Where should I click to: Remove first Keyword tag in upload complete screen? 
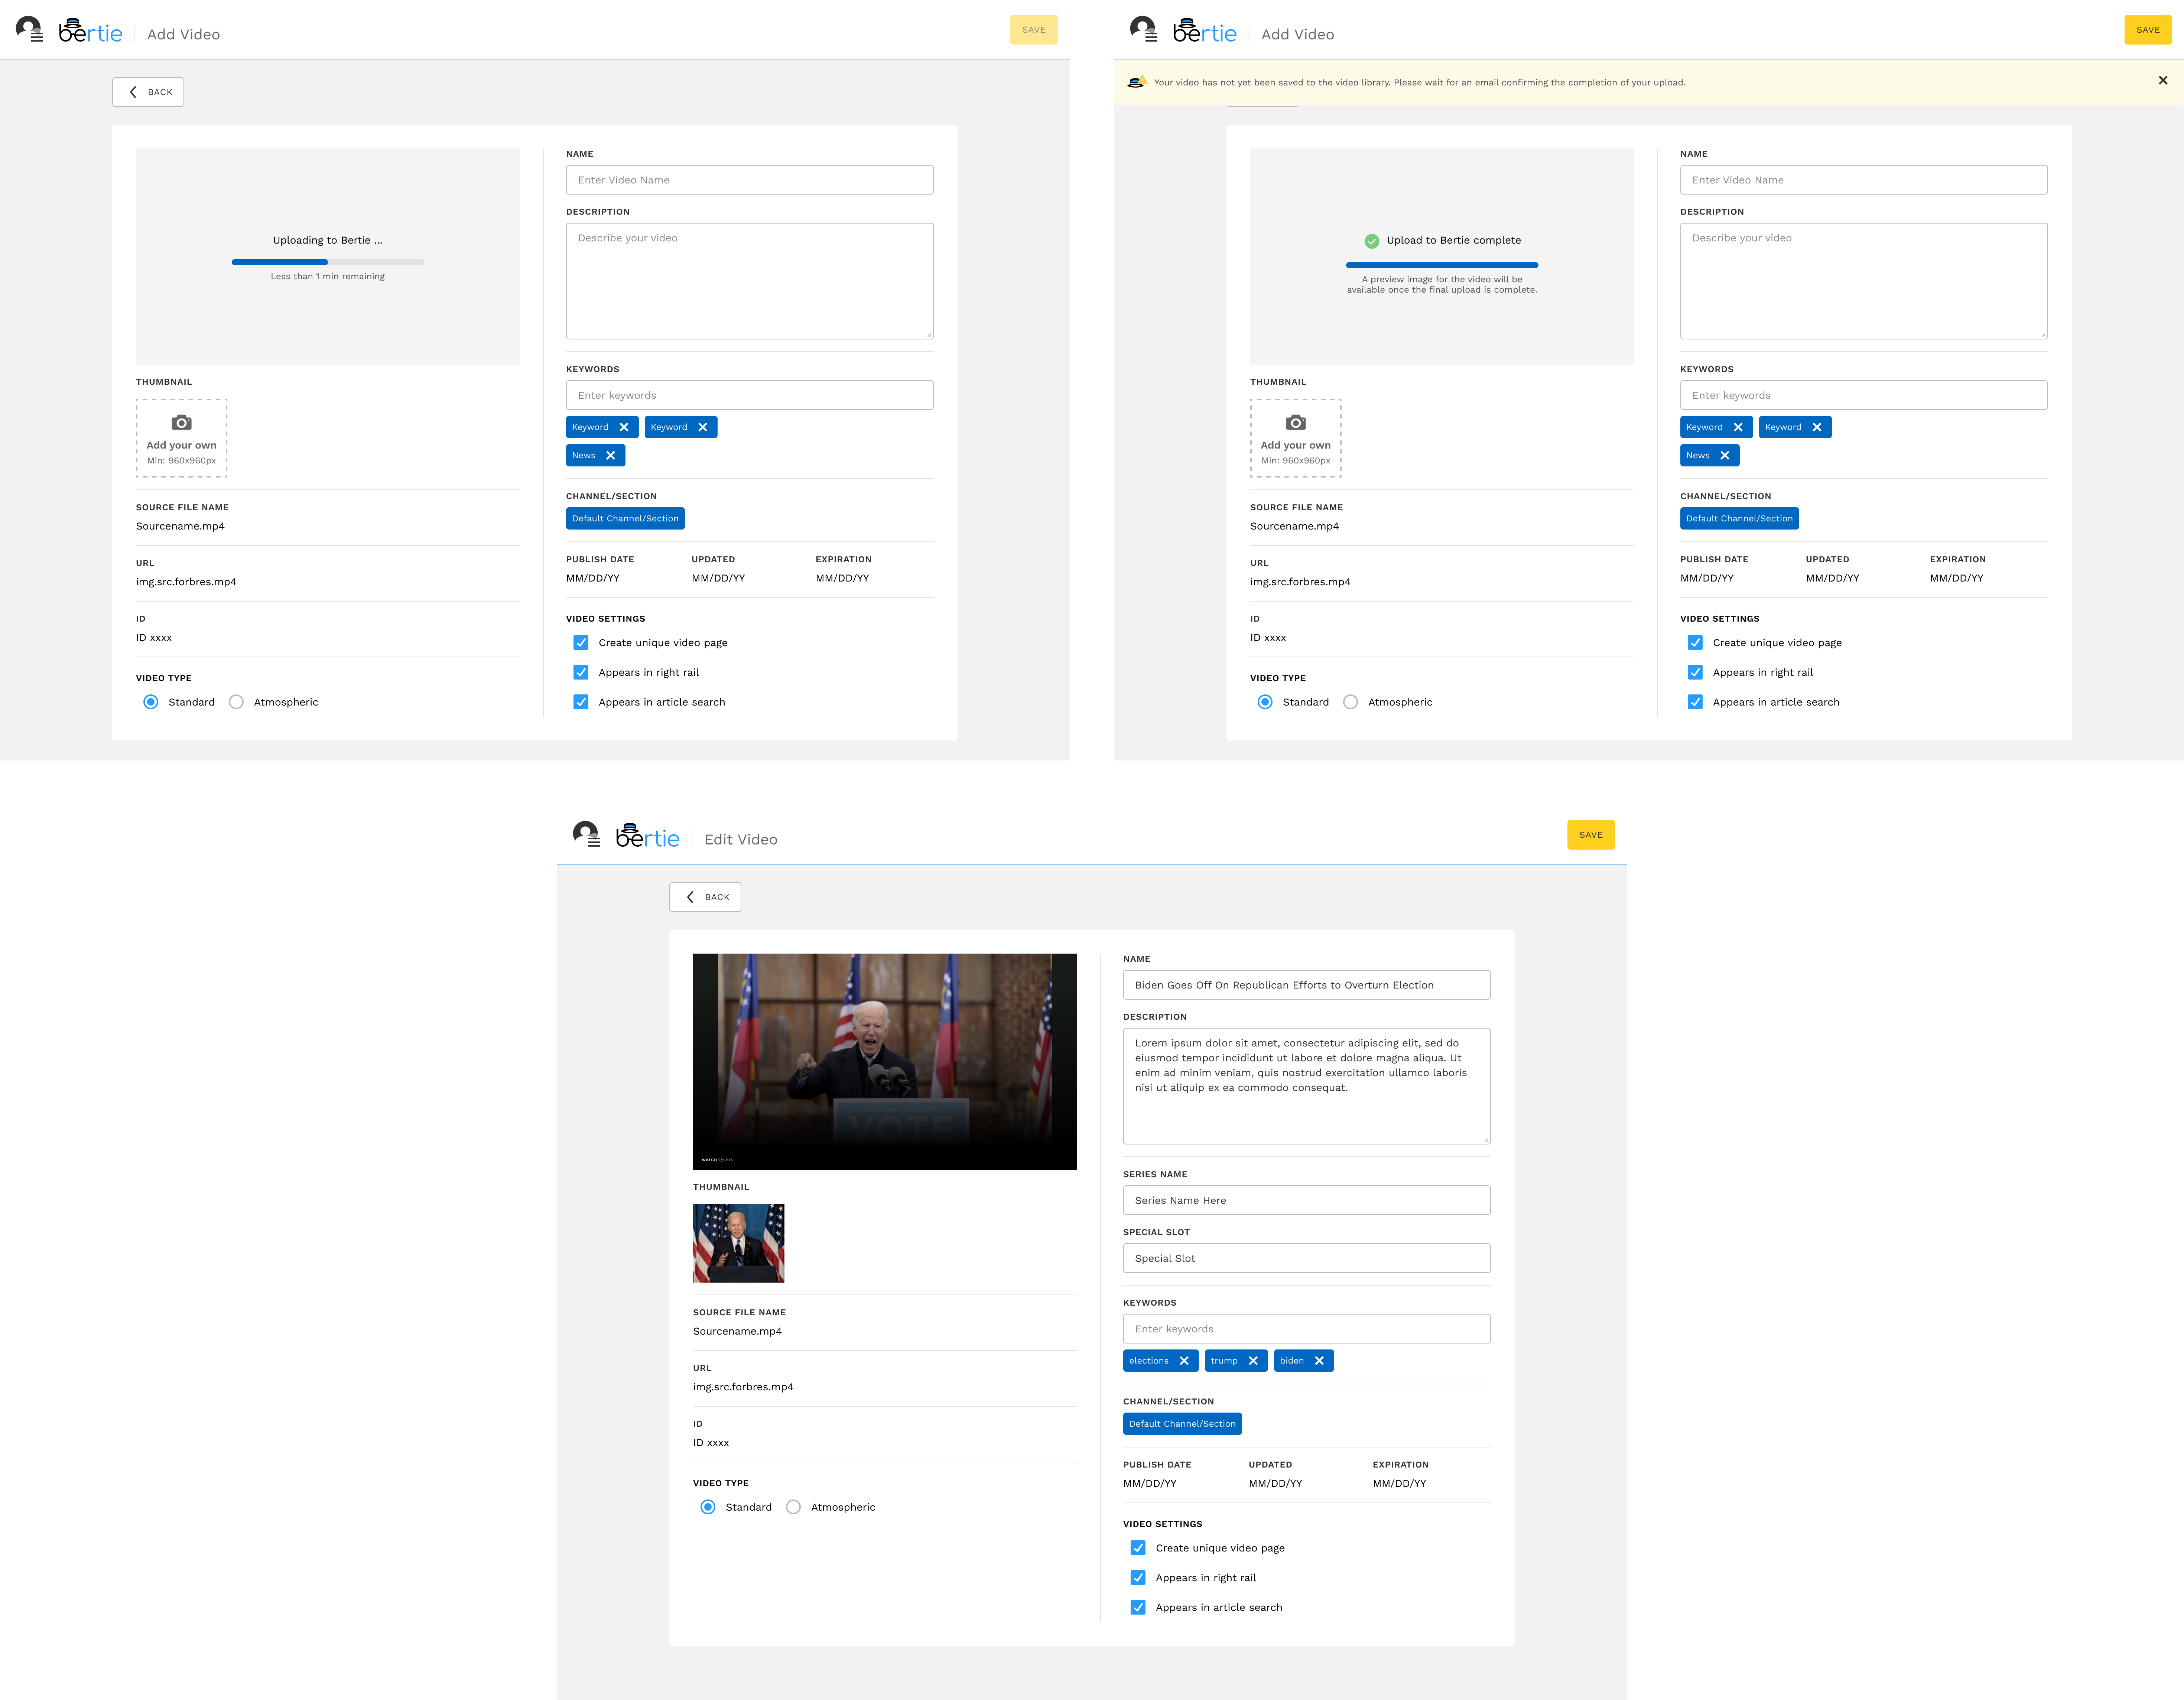tap(1738, 427)
